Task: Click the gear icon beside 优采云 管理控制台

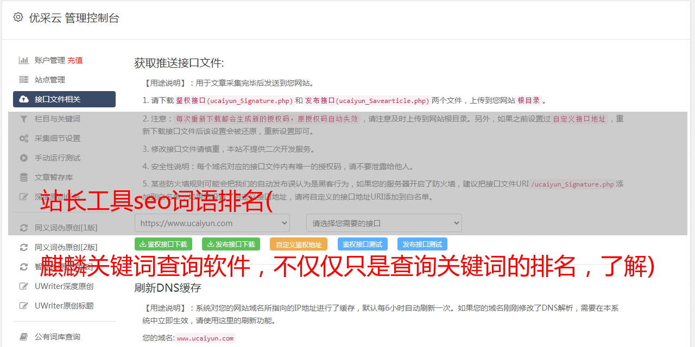Action: 18,17
